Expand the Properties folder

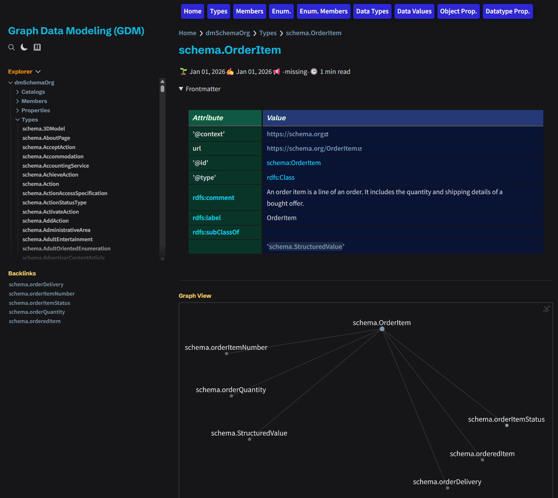[18, 110]
